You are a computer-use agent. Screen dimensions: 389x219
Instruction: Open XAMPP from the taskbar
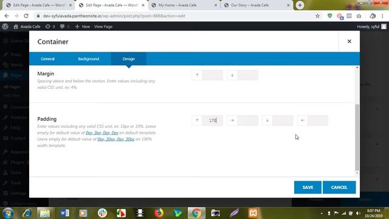tap(253, 213)
